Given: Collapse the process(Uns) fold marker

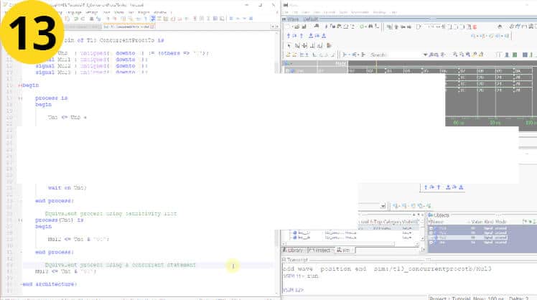Looking at the screenshot, I should (20, 220).
